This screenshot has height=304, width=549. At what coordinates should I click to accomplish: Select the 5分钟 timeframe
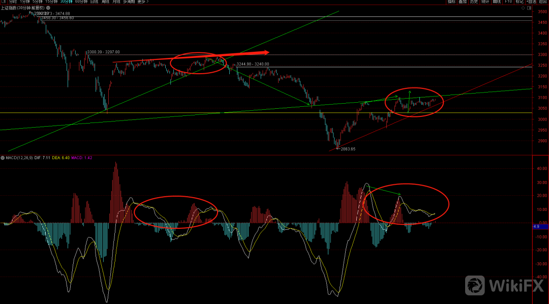(x=38, y=2)
